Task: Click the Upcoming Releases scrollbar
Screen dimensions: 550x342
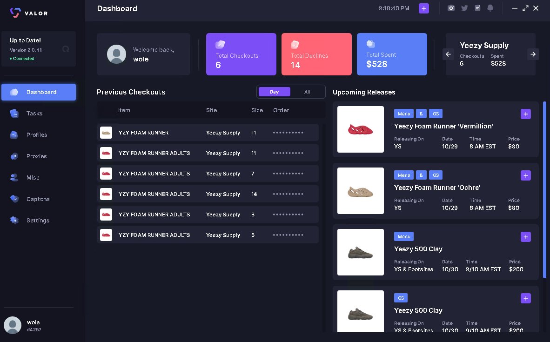Action: (544, 189)
